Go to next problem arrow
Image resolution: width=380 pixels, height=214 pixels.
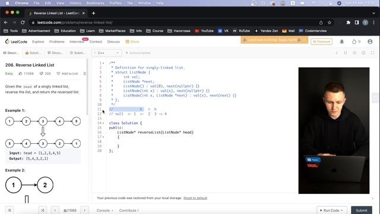point(84,210)
